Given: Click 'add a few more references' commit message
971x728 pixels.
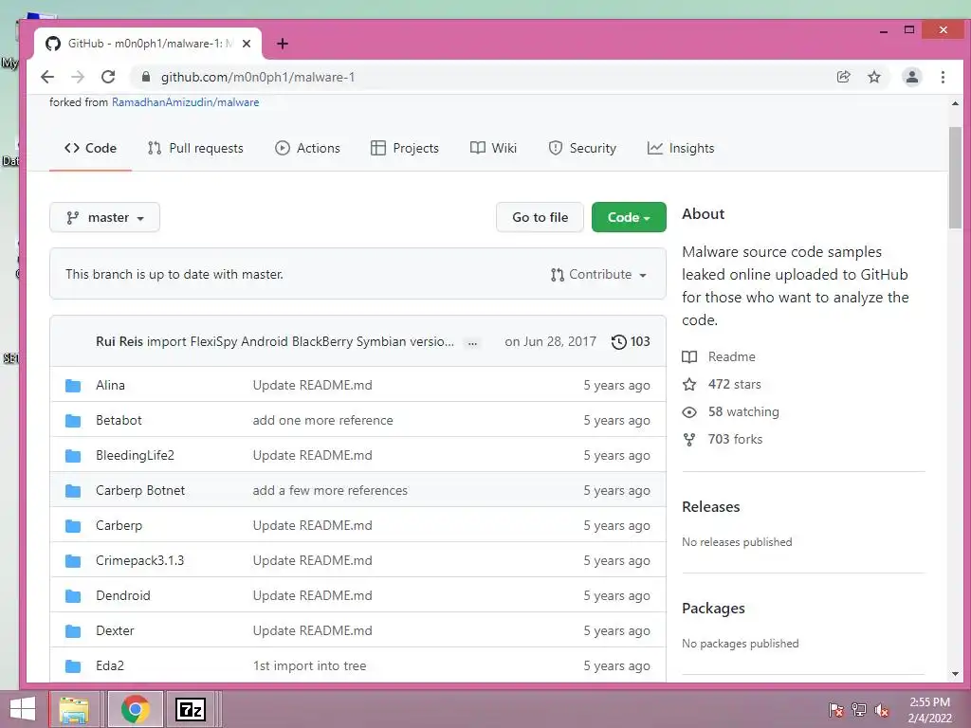Looking at the screenshot, I should pyautogui.click(x=330, y=490).
